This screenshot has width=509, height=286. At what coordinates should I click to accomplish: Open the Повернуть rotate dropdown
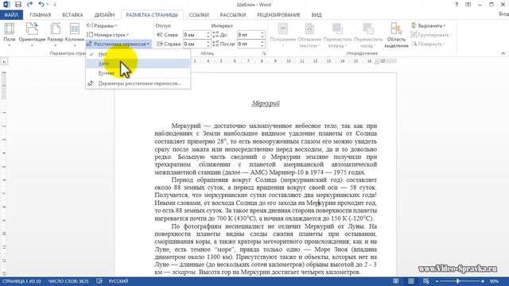click(428, 44)
